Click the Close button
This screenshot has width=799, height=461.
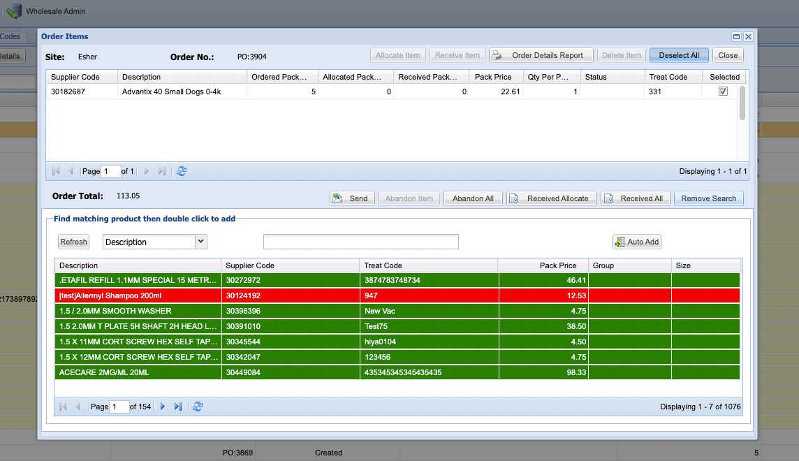728,55
